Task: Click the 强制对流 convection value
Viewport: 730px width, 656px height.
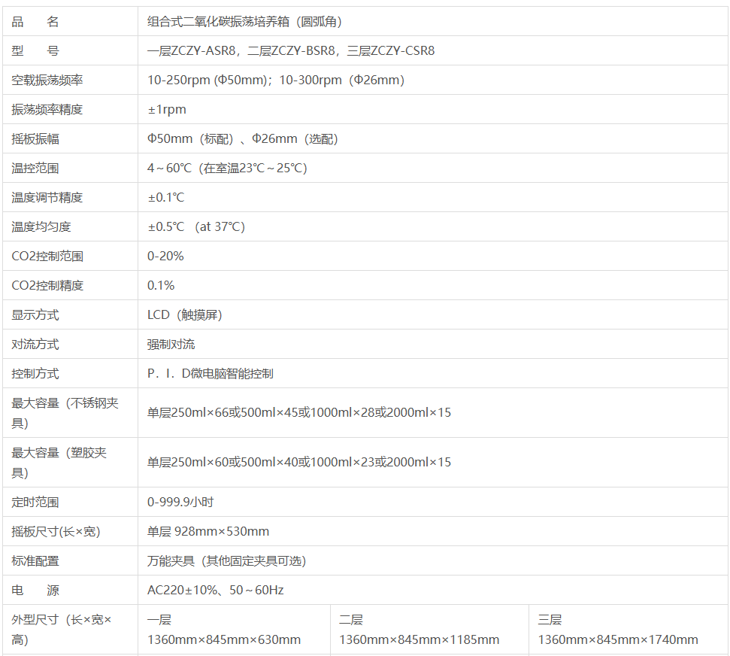Action: click(x=171, y=345)
